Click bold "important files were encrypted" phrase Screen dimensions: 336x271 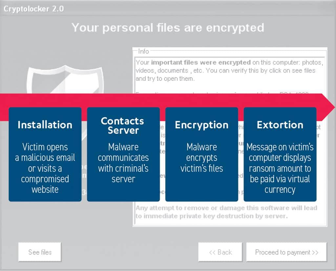tap(200, 62)
